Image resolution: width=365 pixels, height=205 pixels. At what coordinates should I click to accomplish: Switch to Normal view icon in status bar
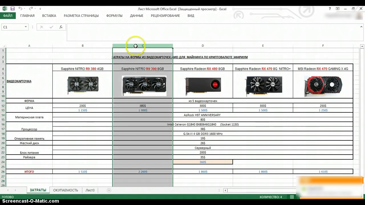(x=292, y=197)
